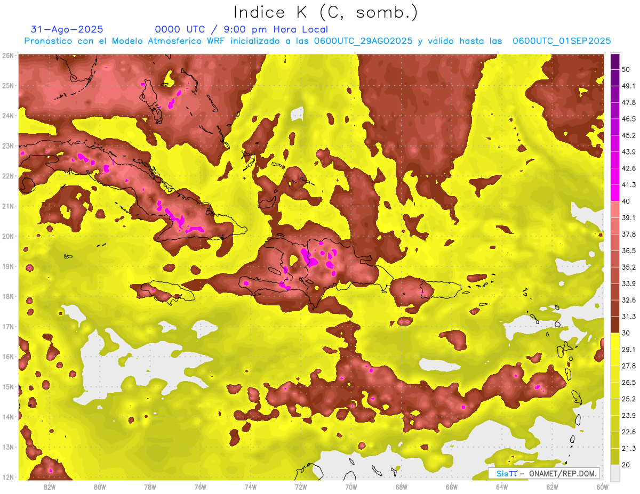Click the "Indice K (C, somb.)" title
The width and height of the screenshot is (640, 494).
click(x=325, y=12)
